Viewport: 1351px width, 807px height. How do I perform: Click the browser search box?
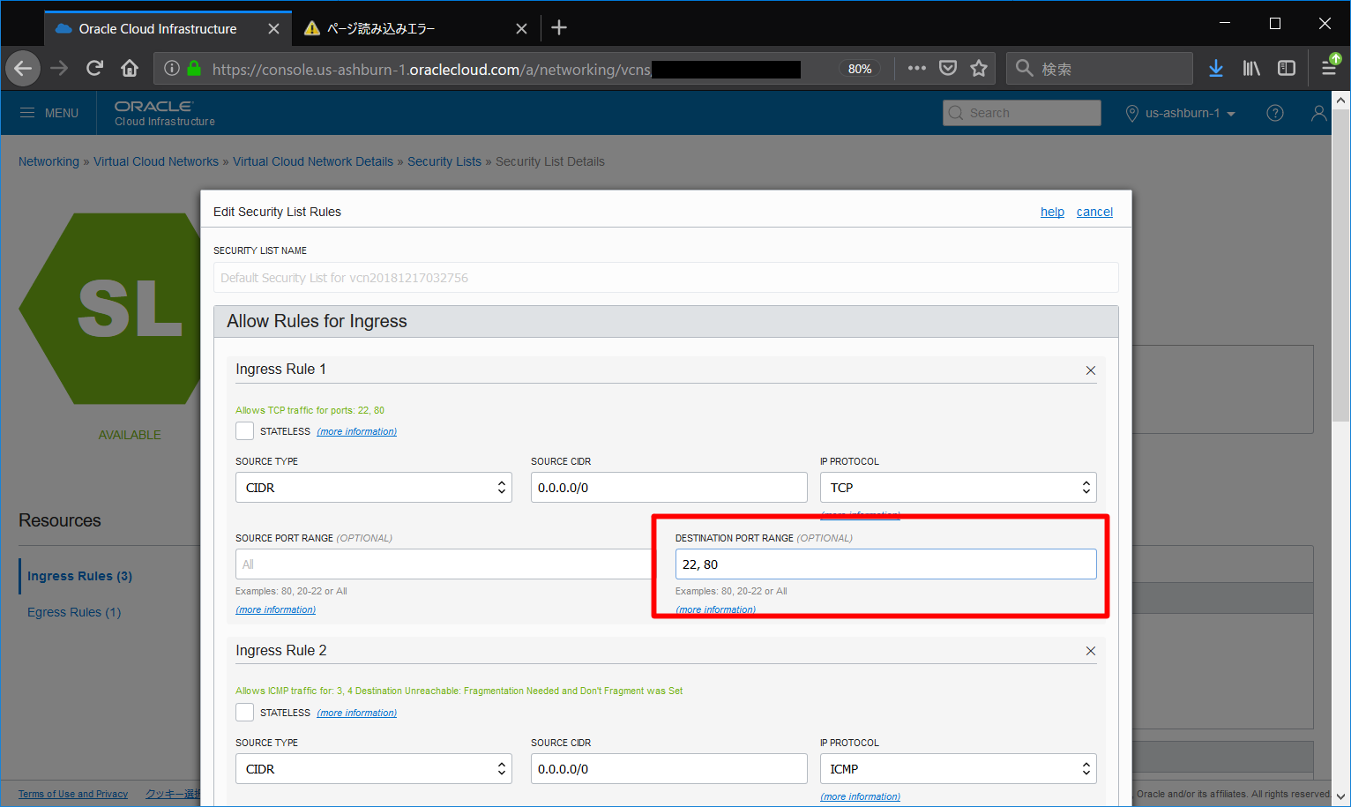(x=1100, y=68)
